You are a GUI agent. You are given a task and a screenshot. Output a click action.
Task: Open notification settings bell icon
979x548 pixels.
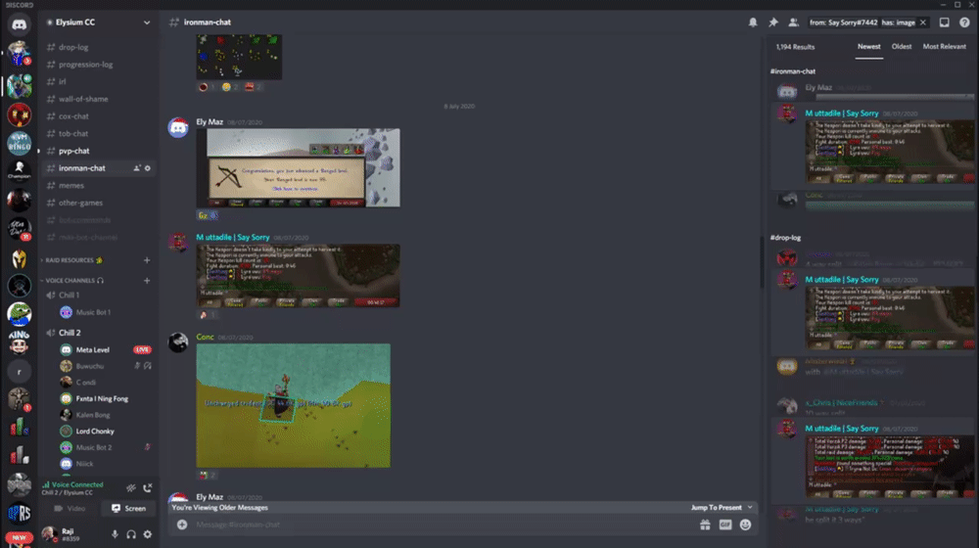click(753, 23)
